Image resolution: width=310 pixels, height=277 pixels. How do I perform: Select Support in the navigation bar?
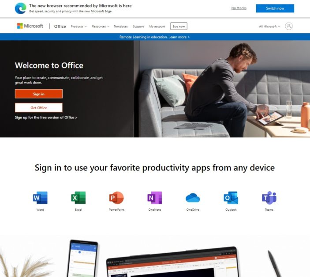click(x=138, y=27)
